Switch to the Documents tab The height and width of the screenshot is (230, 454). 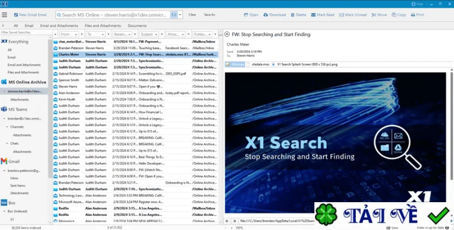click(137, 26)
